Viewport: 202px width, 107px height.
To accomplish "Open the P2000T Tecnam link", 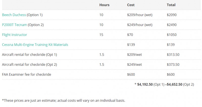I will 14,25.
